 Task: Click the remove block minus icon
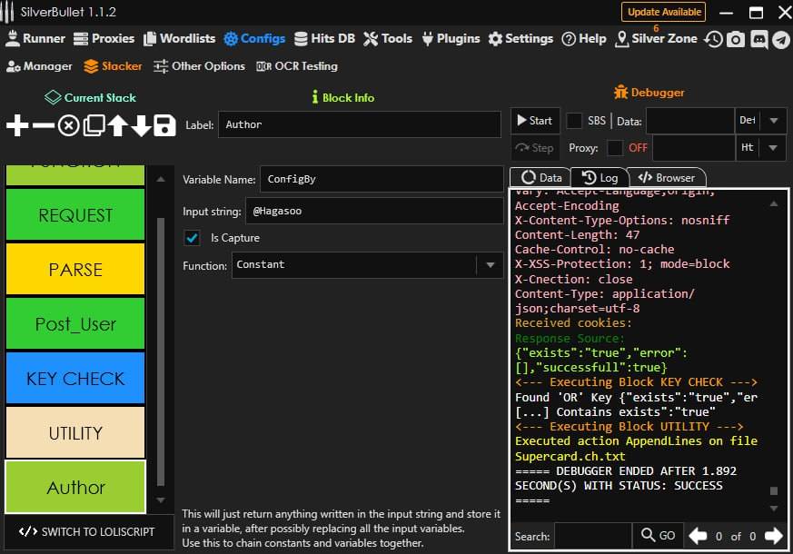point(43,125)
